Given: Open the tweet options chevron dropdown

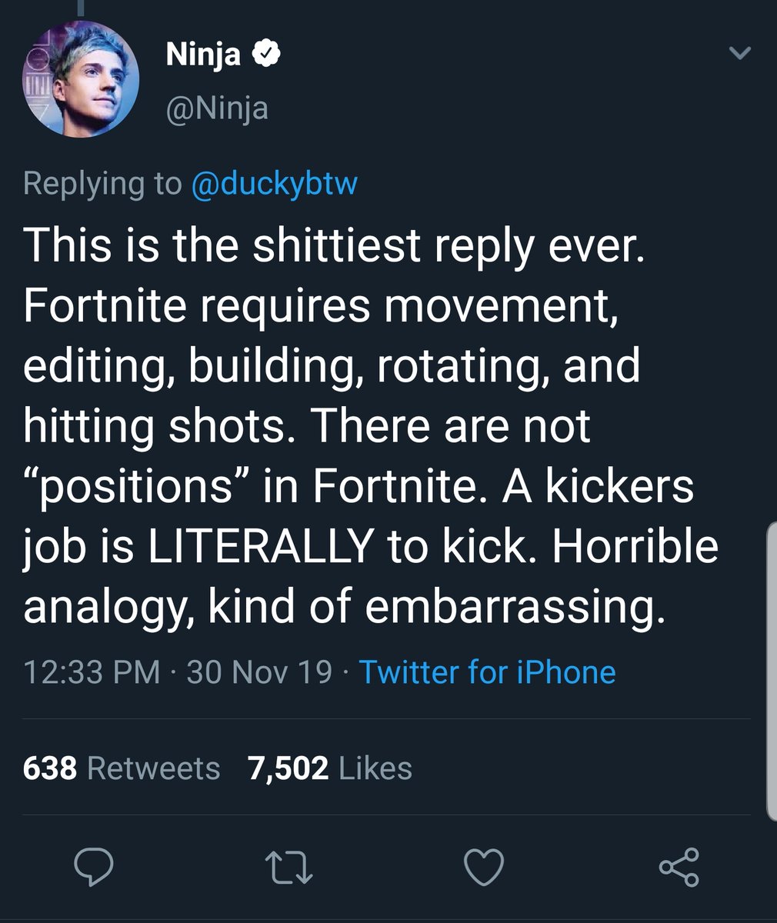Looking at the screenshot, I should pos(739,54).
